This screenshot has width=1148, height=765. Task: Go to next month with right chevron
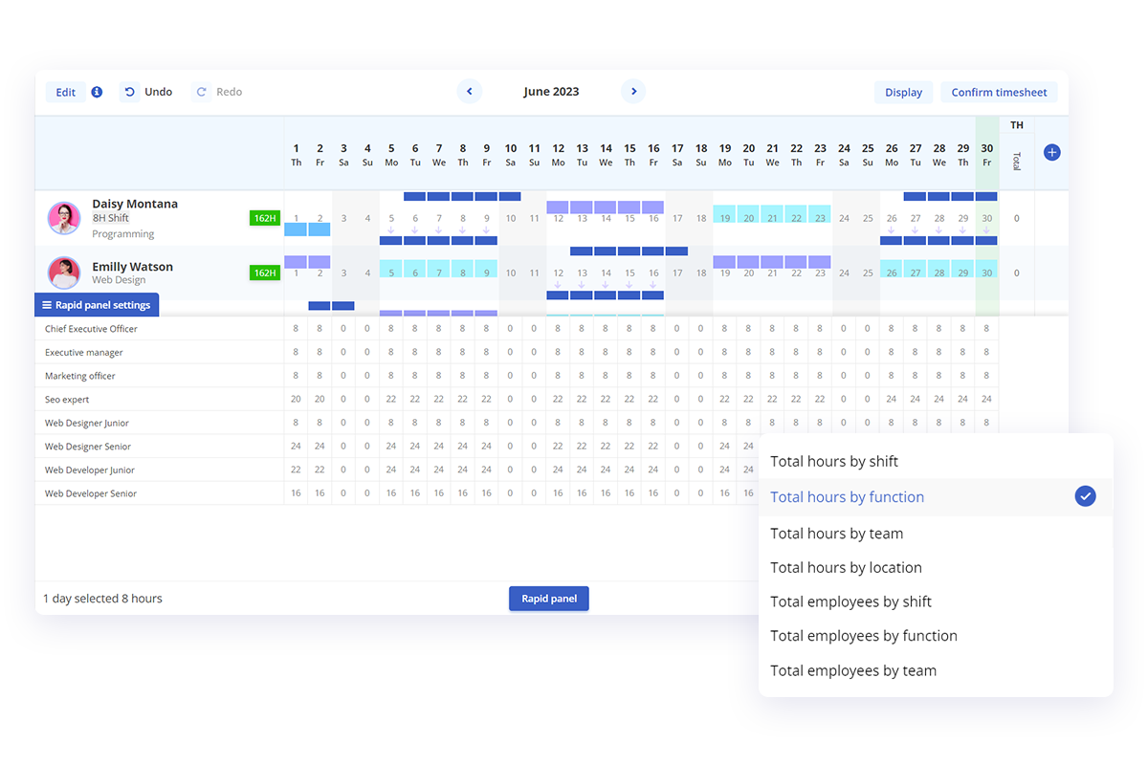point(632,92)
